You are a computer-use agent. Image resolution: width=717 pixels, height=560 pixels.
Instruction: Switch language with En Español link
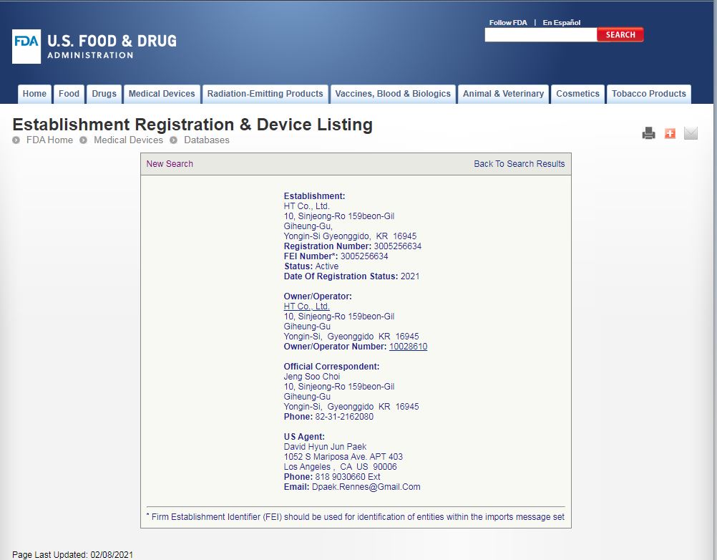click(x=561, y=23)
